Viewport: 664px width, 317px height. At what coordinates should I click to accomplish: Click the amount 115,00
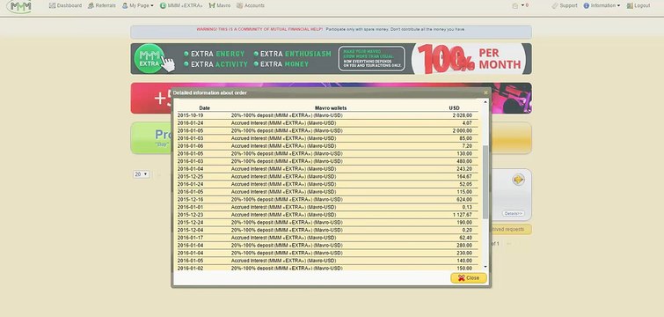[464, 192]
